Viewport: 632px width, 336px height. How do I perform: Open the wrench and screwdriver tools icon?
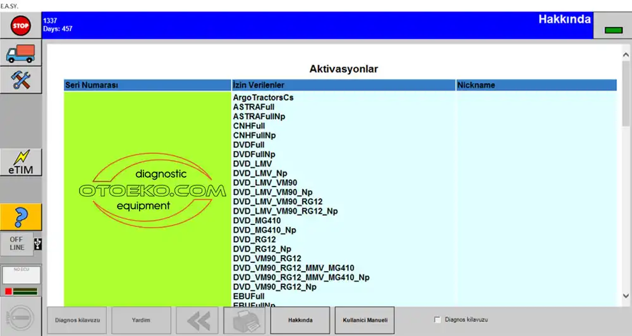tap(21, 80)
